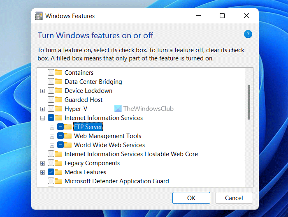Viewport: 288px width, 217px height.
Task: Toggle the Internet Information Services checkbox
Action: [51, 118]
